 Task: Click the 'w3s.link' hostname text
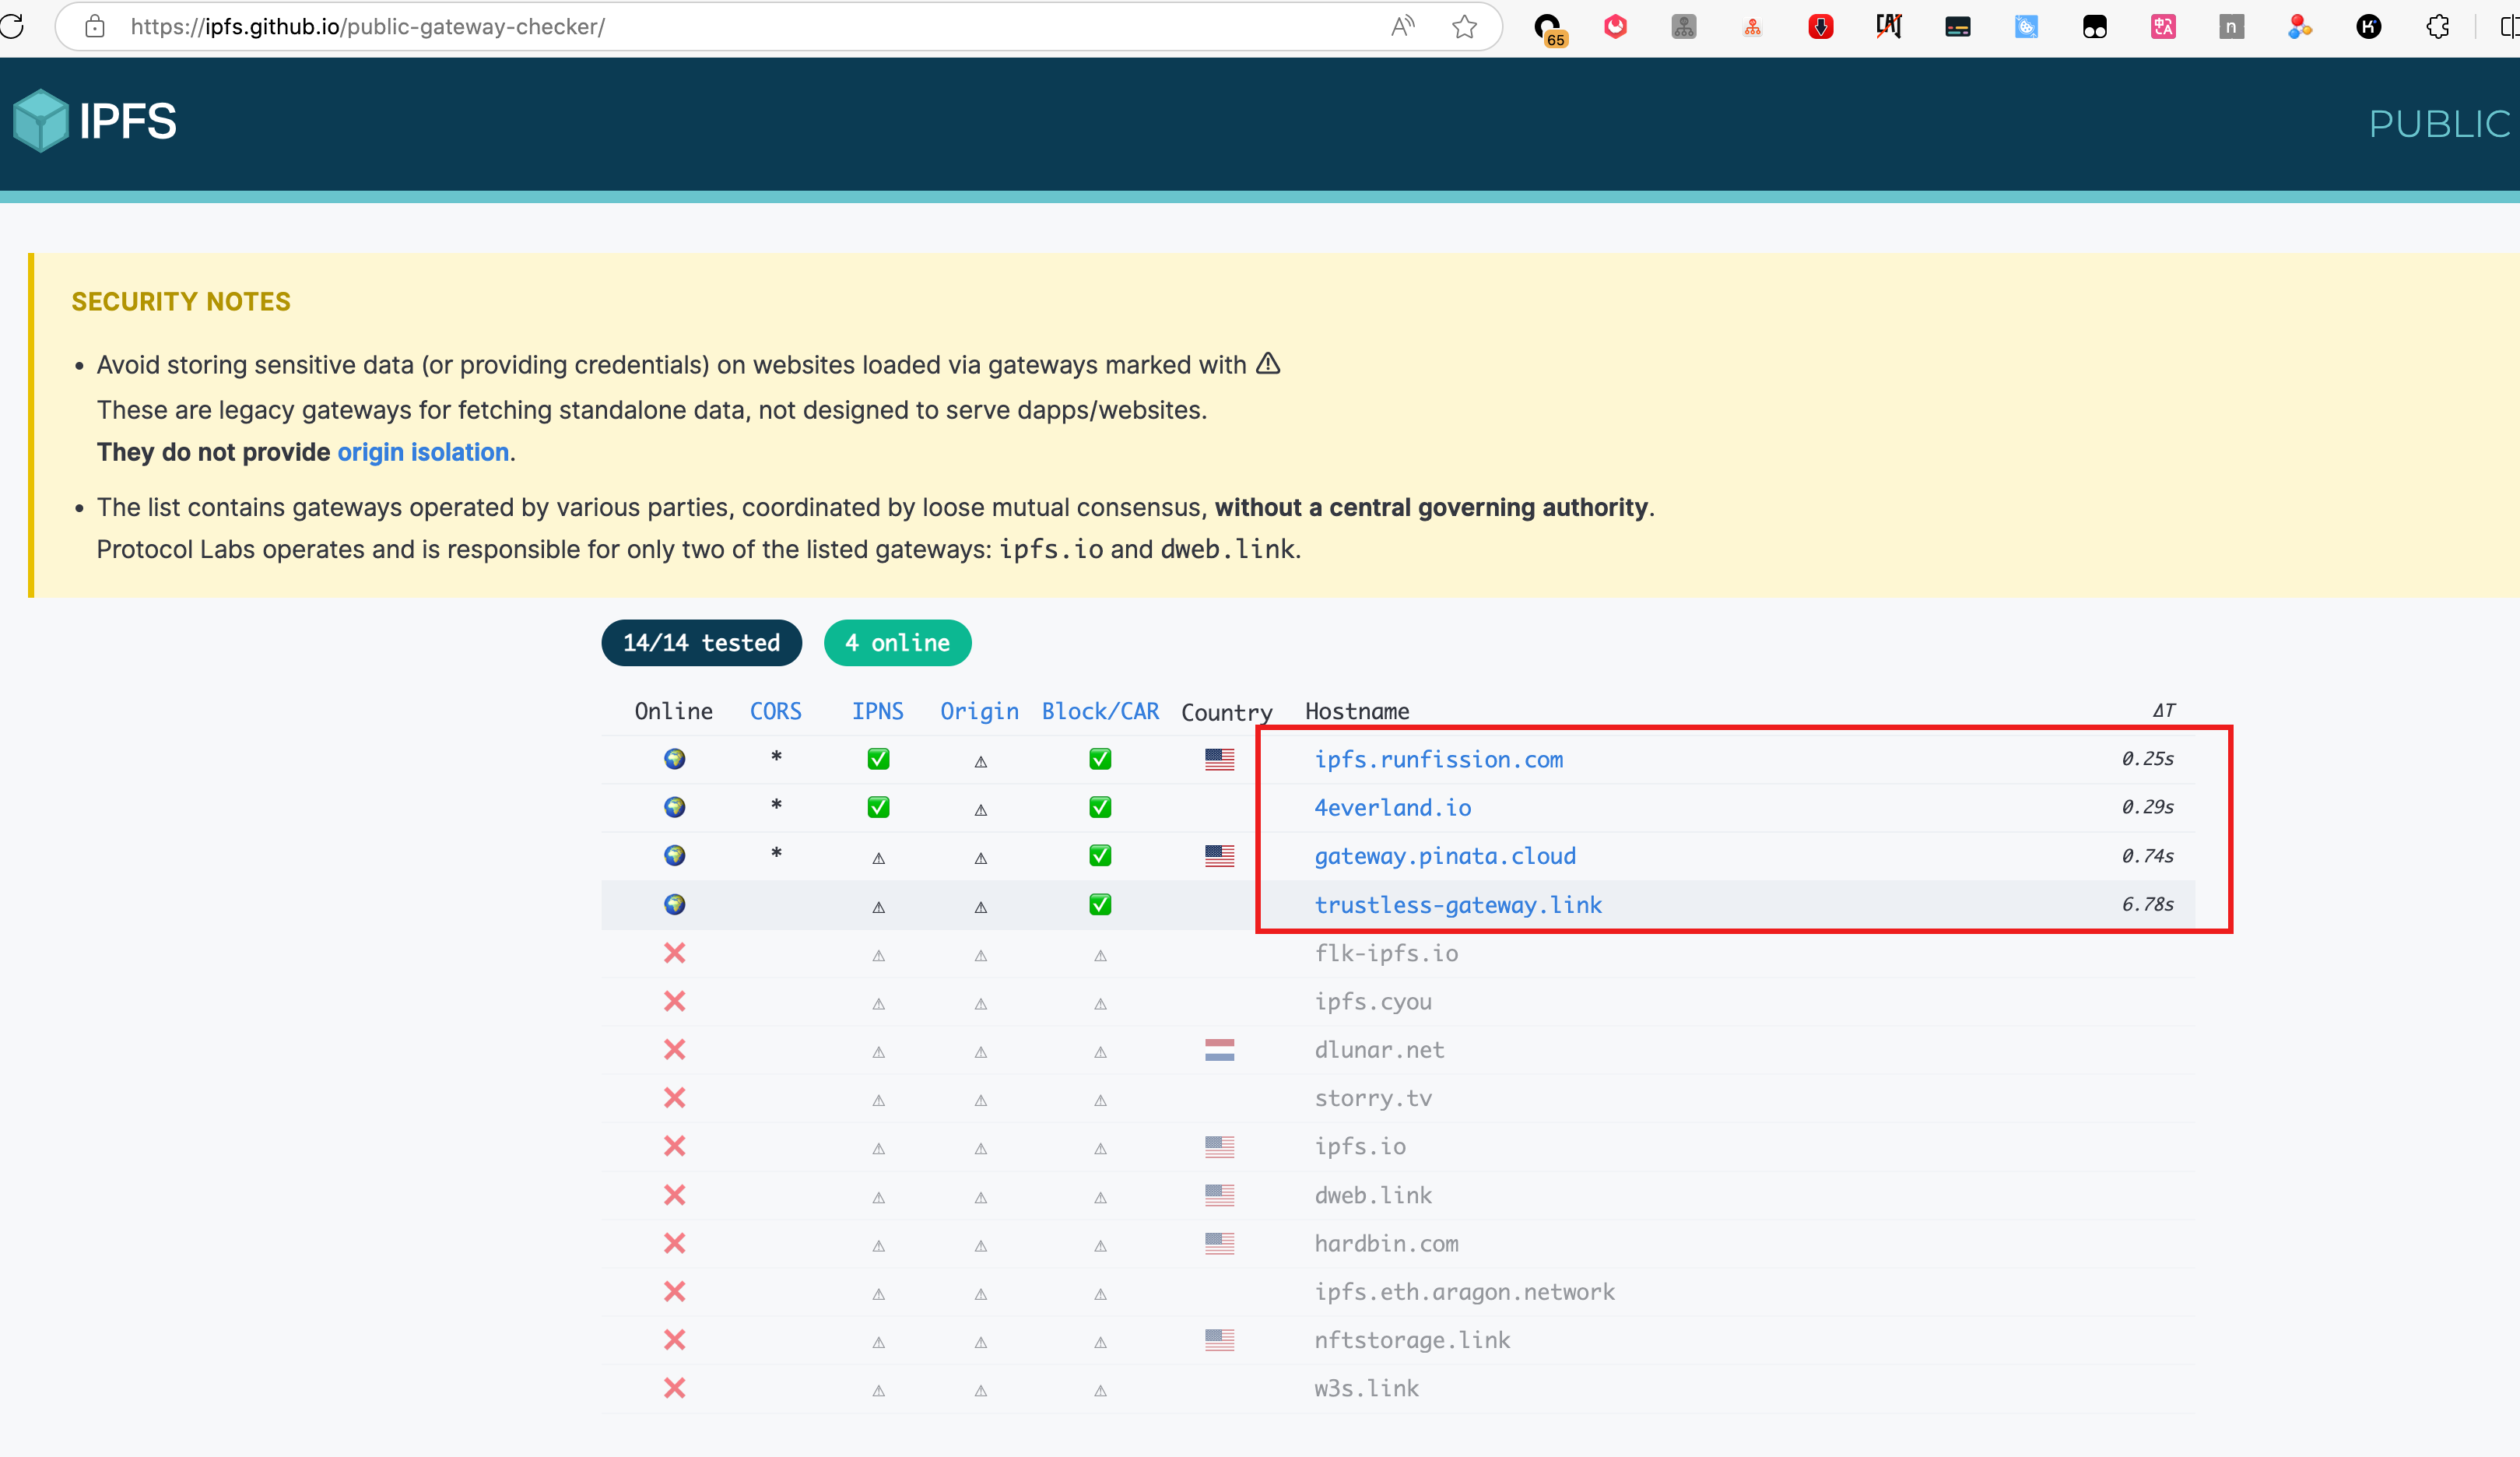coord(1366,1388)
